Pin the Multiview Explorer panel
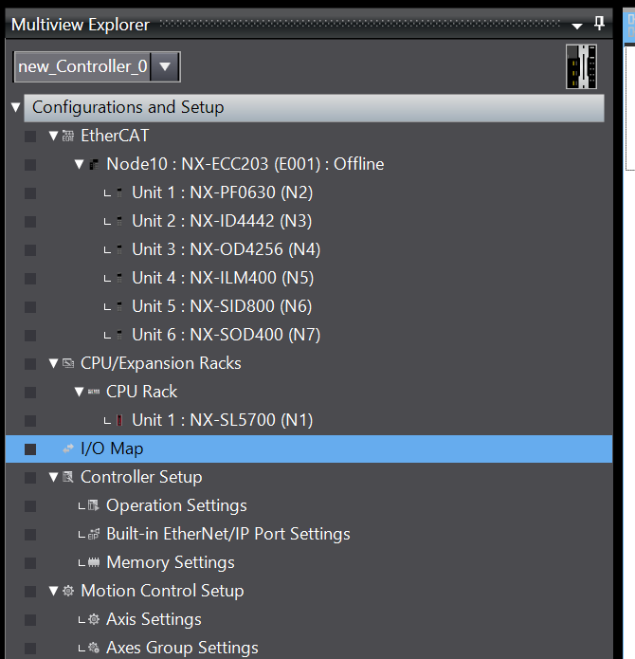 599,24
